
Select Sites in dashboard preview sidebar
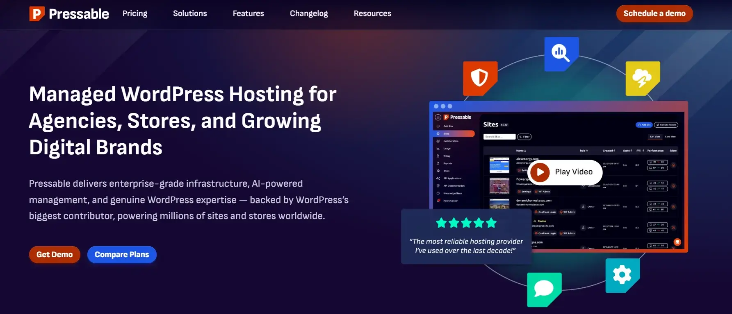click(454, 133)
